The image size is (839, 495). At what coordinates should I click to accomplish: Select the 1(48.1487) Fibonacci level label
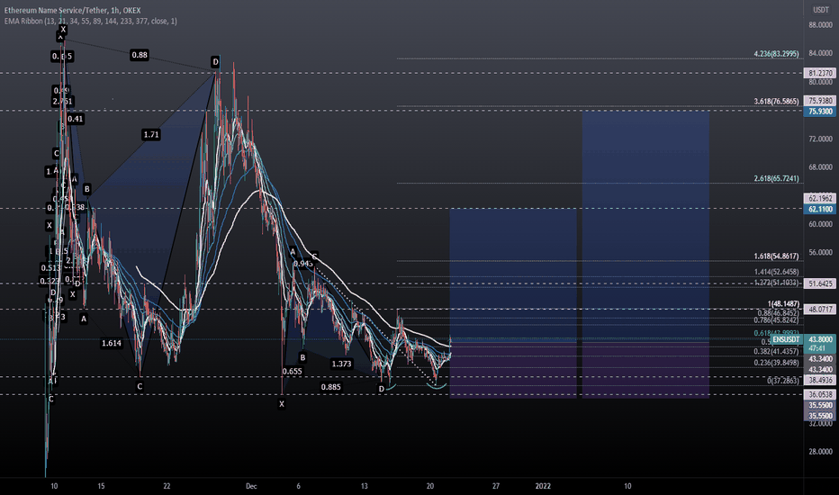(783, 304)
